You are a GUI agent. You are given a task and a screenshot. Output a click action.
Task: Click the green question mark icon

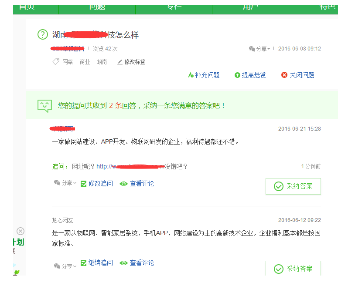(x=43, y=34)
